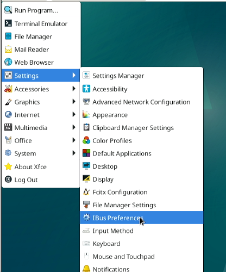Click the System gear icon
The width and height of the screenshot is (226, 272).
pyautogui.click(x=8, y=153)
